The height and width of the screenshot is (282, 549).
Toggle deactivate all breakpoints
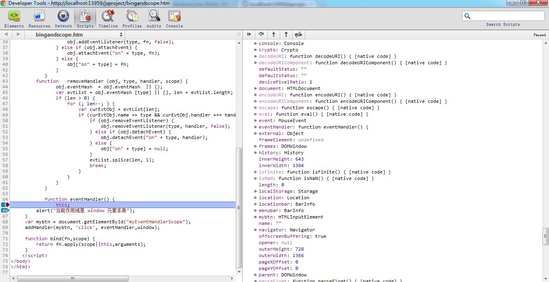click(298, 35)
